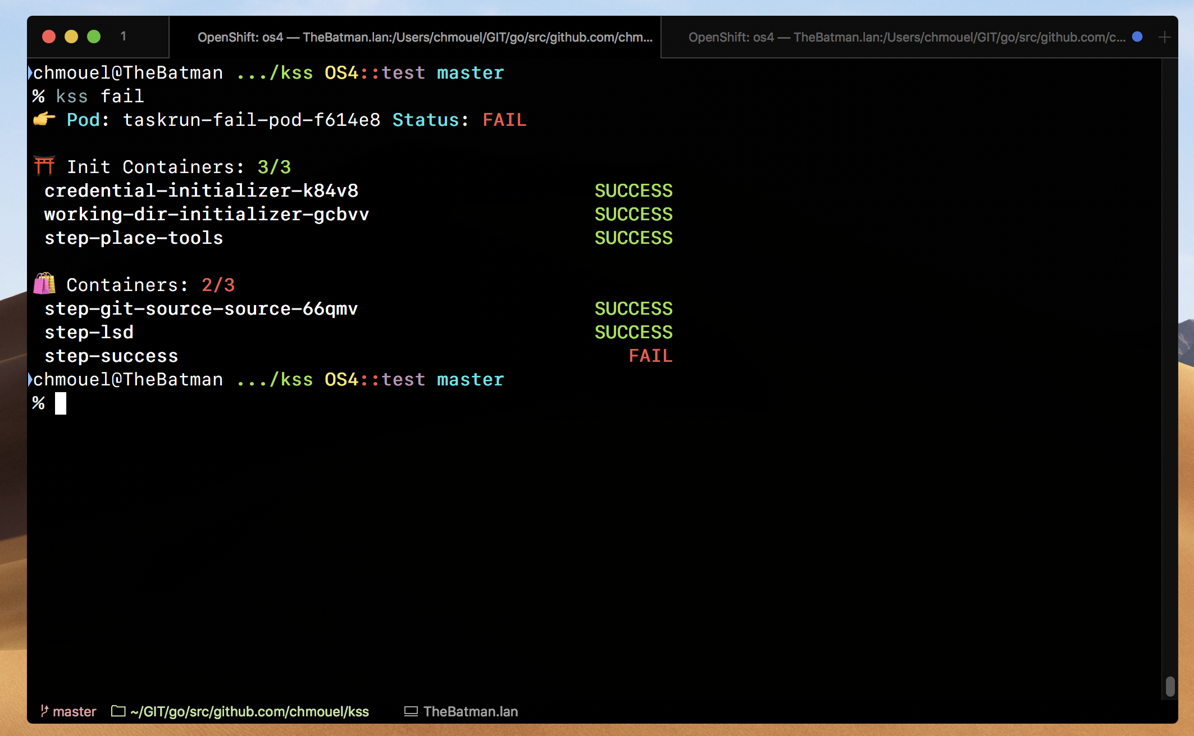Click the terminal cursor block at the prompt
This screenshot has width=1194, height=736.
tap(61, 403)
